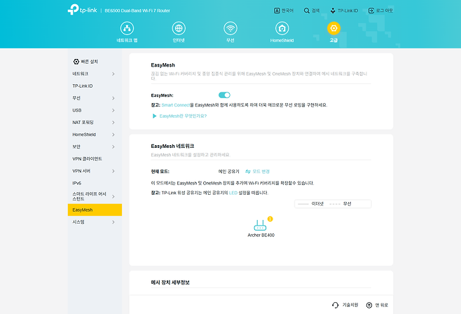Click the 고급 gear icon
Image resolution: width=461 pixels, height=314 pixels.
point(333,29)
